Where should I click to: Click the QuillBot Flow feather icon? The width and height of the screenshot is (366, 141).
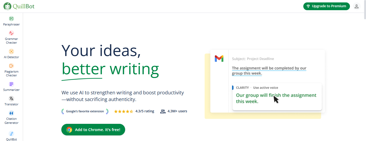[x=11, y=133]
